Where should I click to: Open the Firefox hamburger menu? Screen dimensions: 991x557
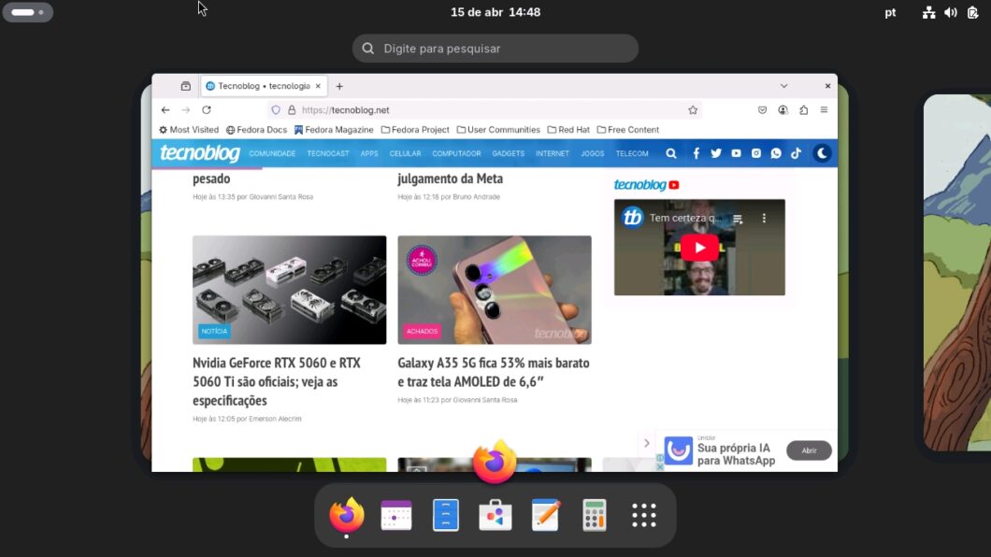point(825,110)
